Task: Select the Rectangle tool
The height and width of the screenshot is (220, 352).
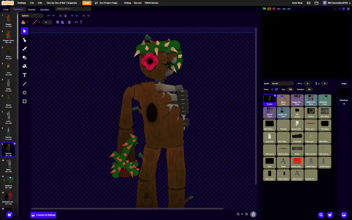Action: [25, 101]
